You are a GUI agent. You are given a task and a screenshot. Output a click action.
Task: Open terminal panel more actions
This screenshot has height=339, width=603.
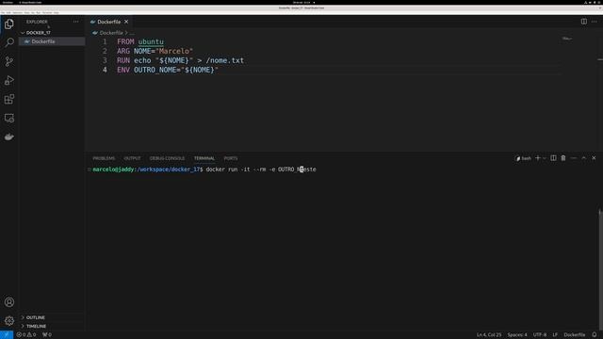coord(574,158)
